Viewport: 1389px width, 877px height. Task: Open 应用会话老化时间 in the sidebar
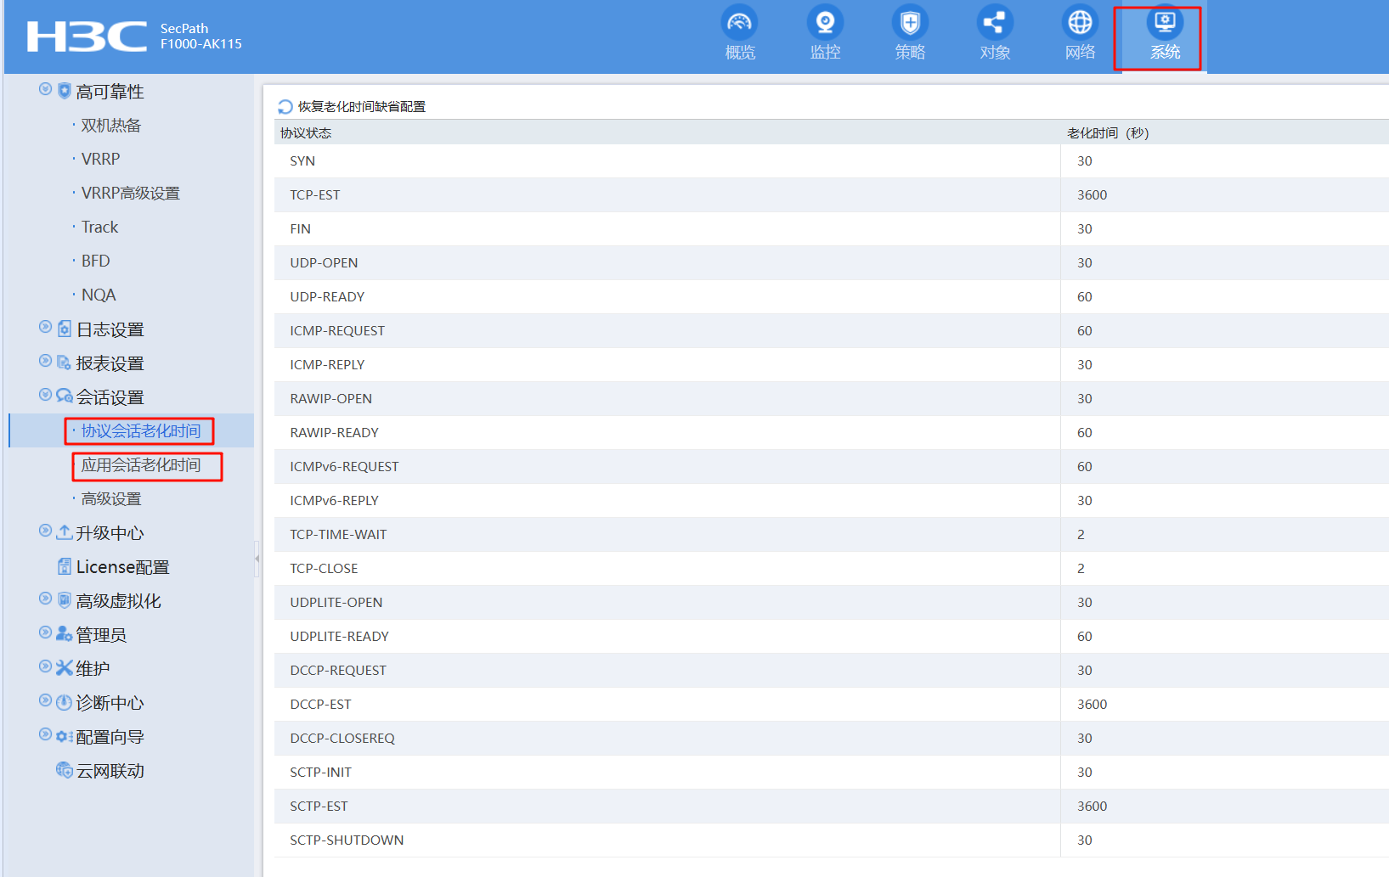click(x=141, y=465)
